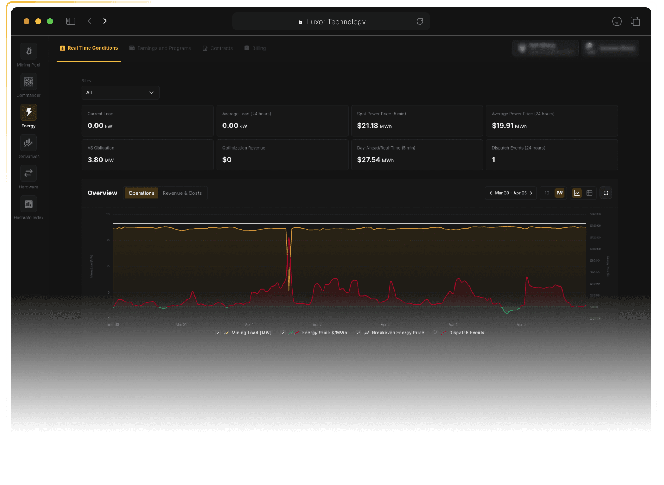Viewport: 664px width, 485px height.
Task: Toggle the browser sidebar panel icon
Action: coord(71,21)
